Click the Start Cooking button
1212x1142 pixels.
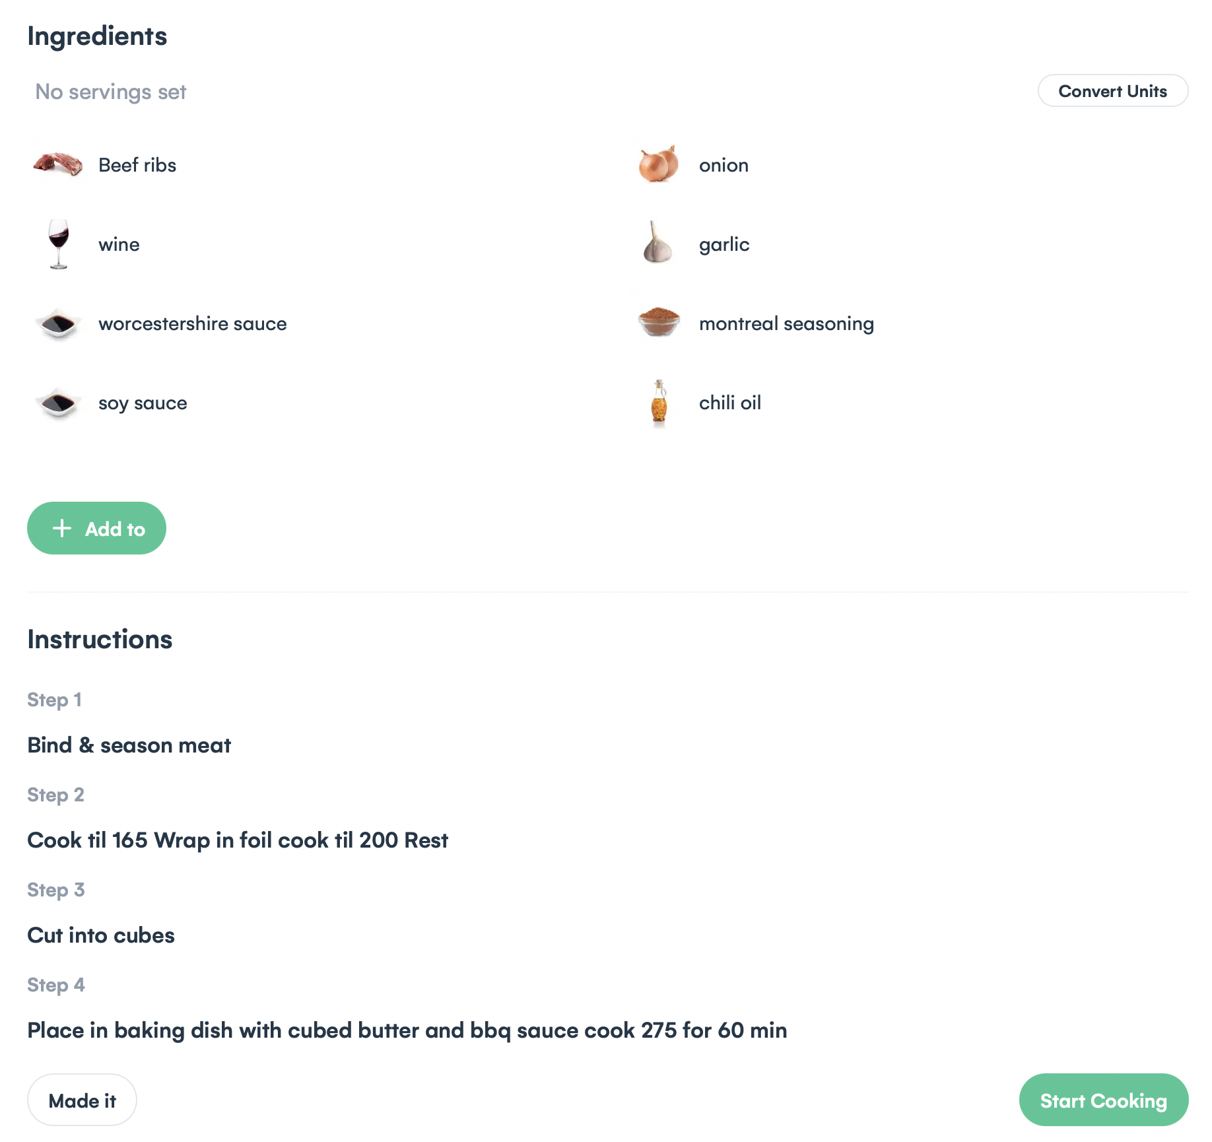(1103, 1100)
